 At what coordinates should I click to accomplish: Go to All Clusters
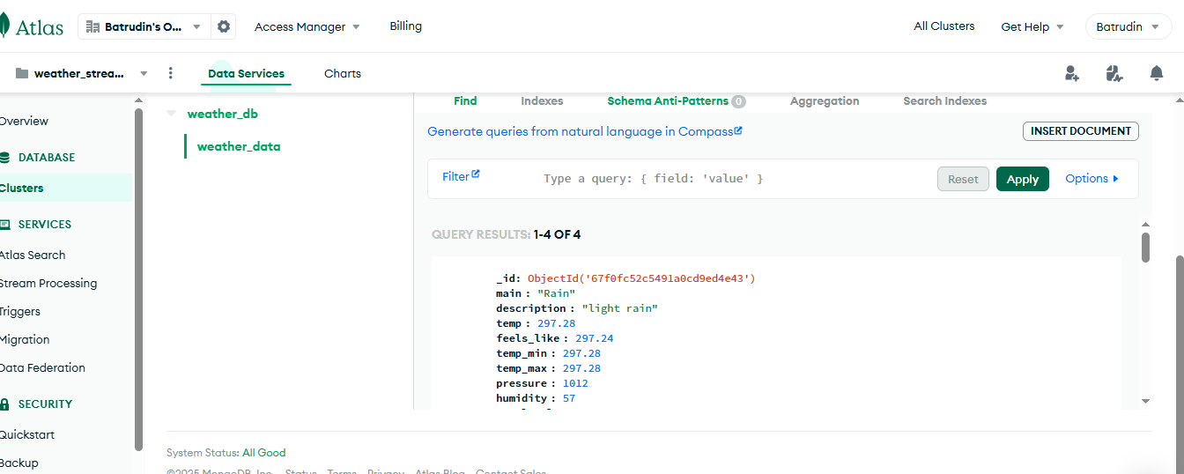944,26
